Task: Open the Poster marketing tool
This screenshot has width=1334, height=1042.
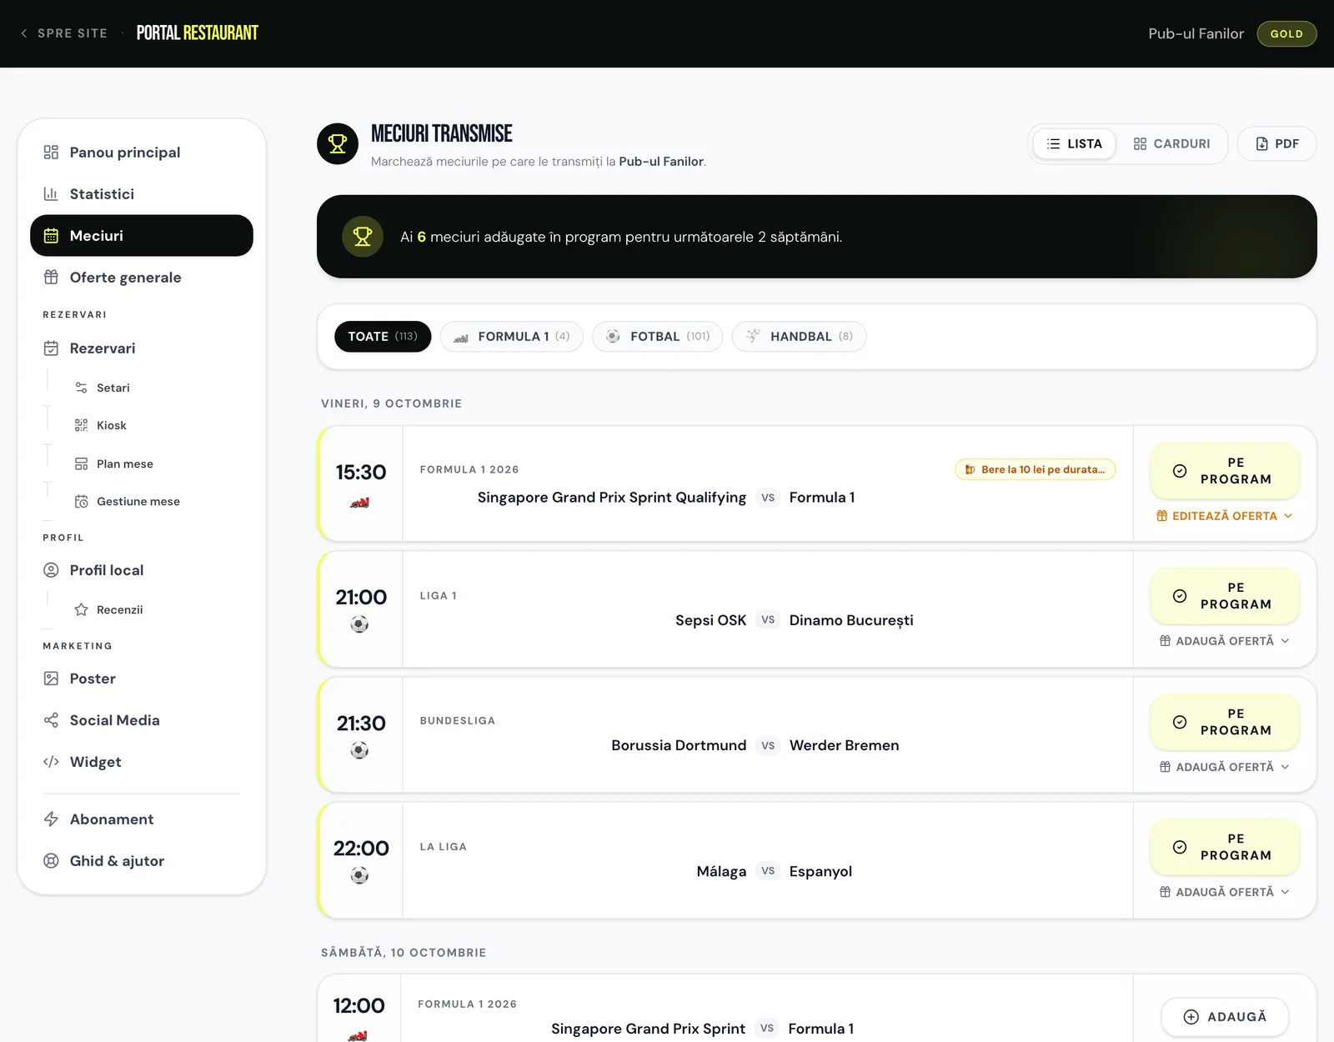Action: pos(142,679)
